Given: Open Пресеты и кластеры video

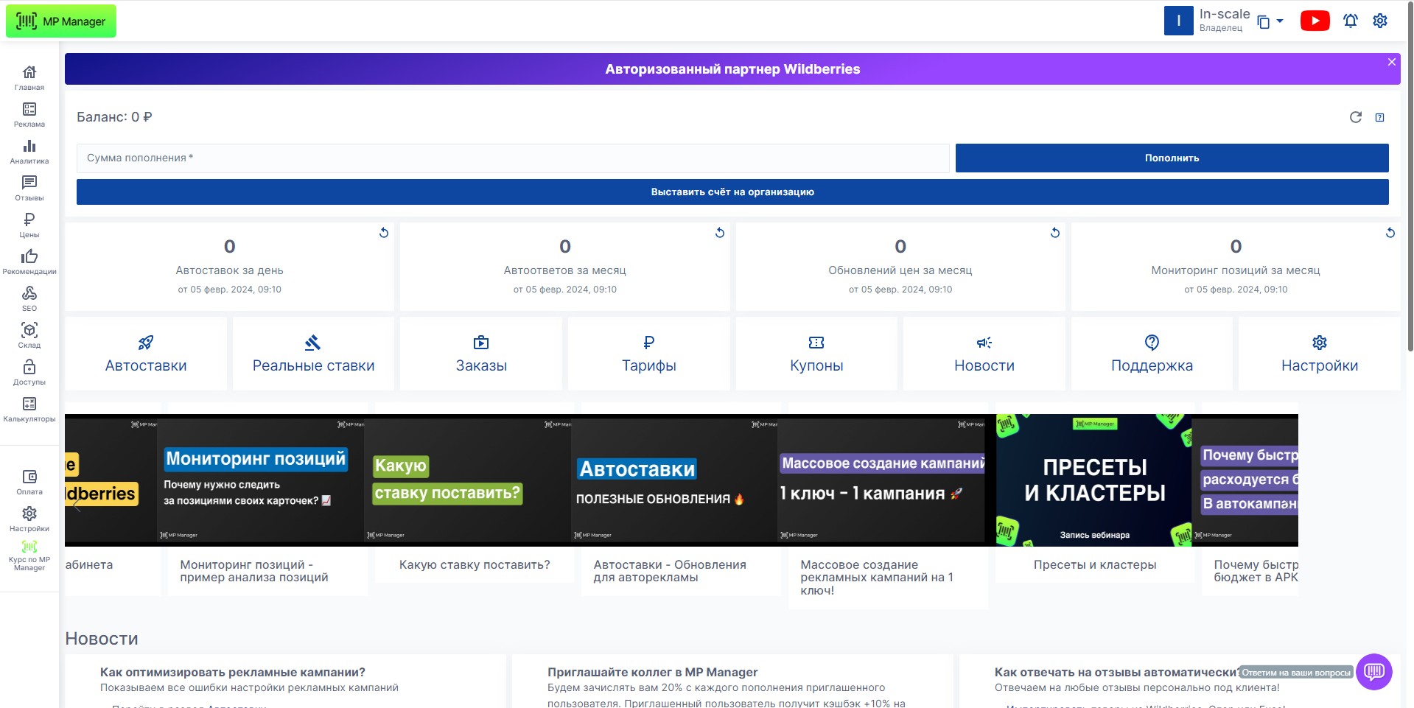Looking at the screenshot, I should pos(1094,480).
